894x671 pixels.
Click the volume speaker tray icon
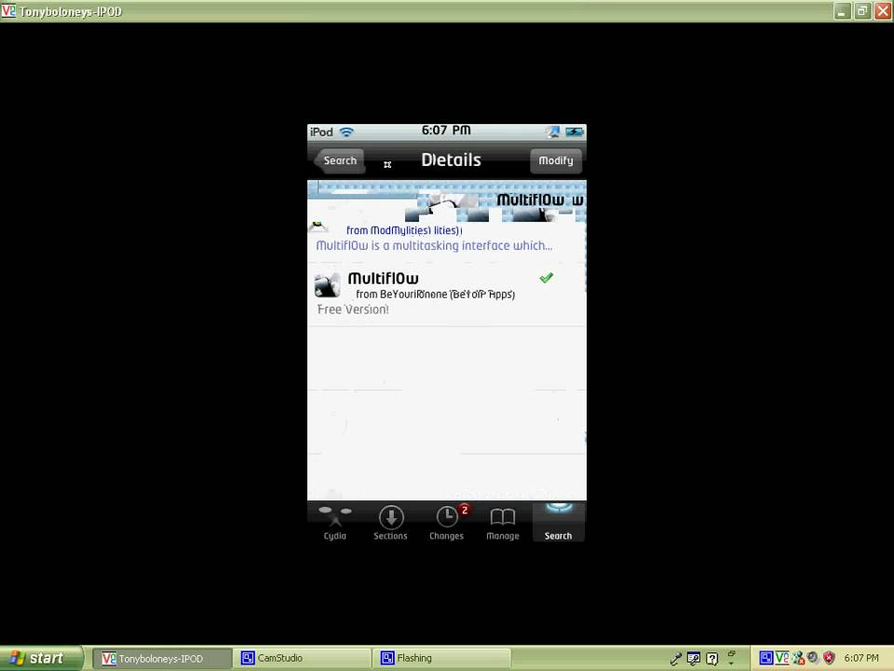(x=813, y=658)
